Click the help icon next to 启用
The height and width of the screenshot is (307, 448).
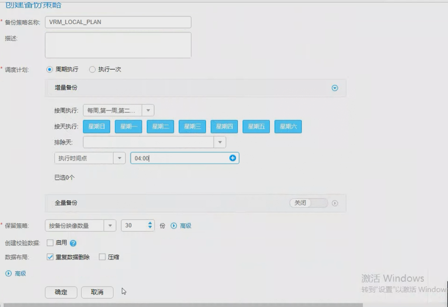click(x=73, y=243)
